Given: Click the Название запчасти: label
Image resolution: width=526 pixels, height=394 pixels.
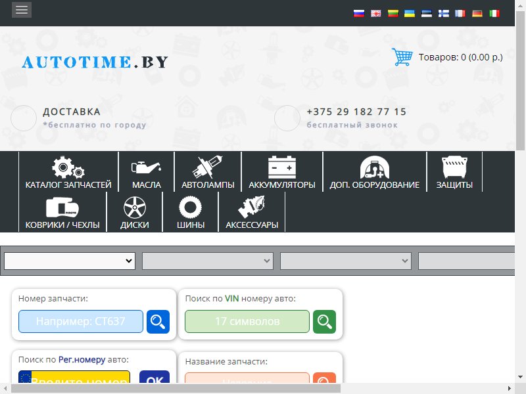Looking at the screenshot, I should click(x=226, y=362).
